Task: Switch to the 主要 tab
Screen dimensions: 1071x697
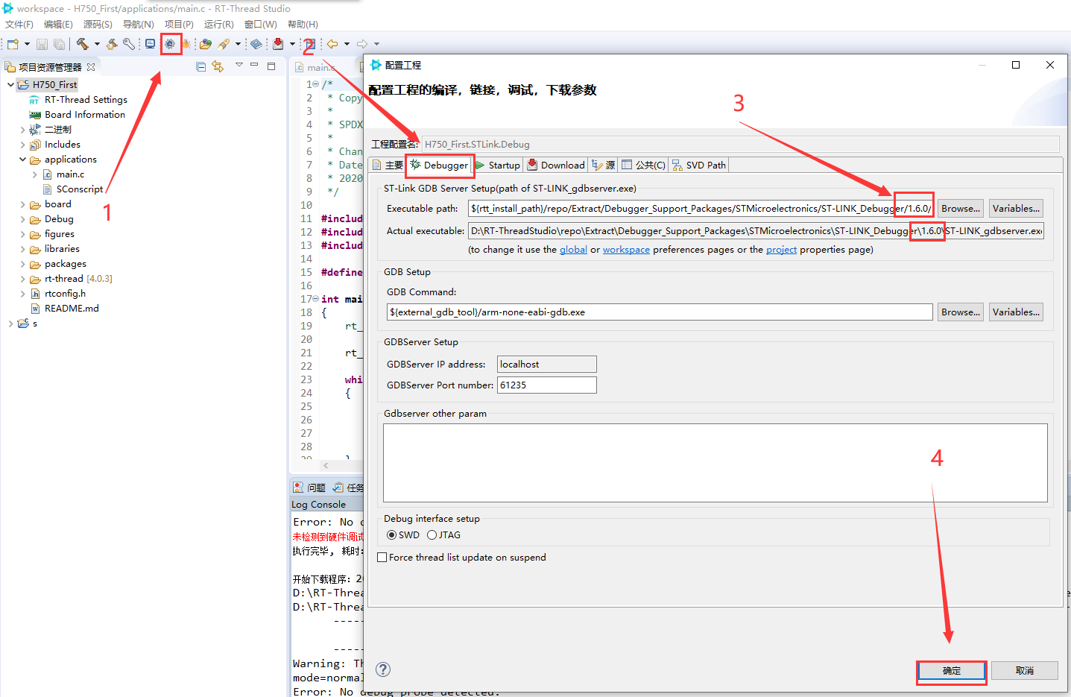Action: click(x=388, y=165)
